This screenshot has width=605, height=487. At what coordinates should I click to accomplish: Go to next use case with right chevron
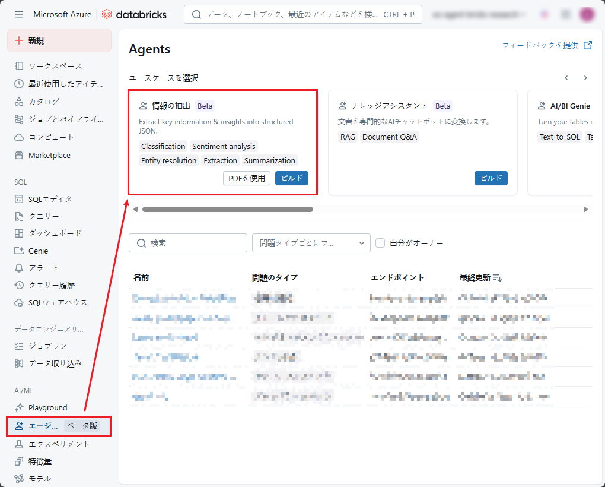click(585, 78)
